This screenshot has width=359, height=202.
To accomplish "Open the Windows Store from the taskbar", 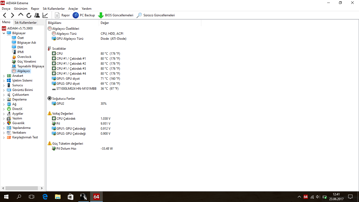I will point(70,197).
